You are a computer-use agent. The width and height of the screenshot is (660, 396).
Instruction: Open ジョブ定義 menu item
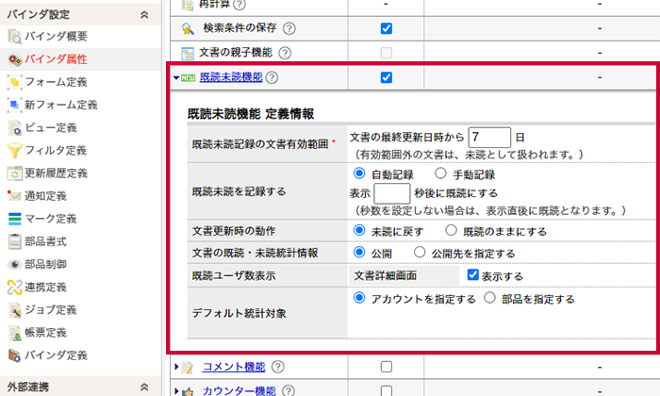point(51,310)
